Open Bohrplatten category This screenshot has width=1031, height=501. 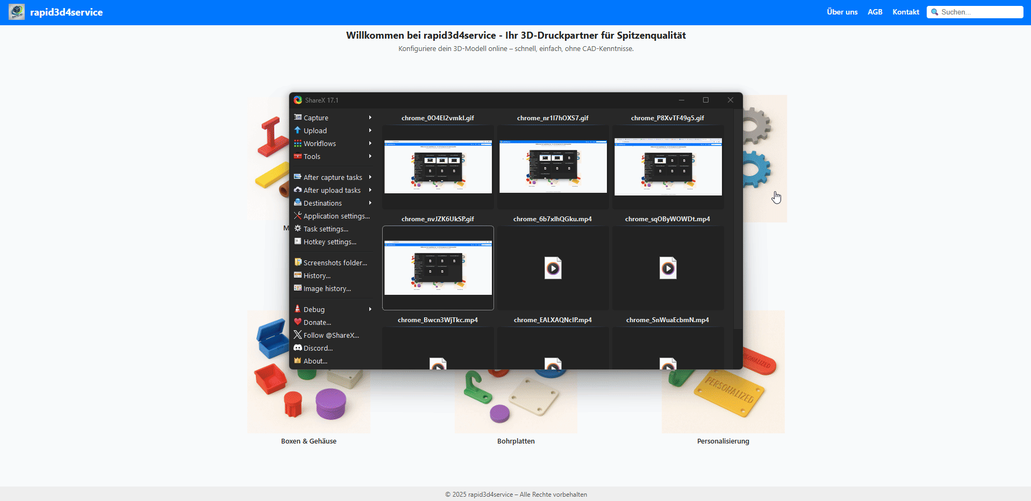point(515,441)
